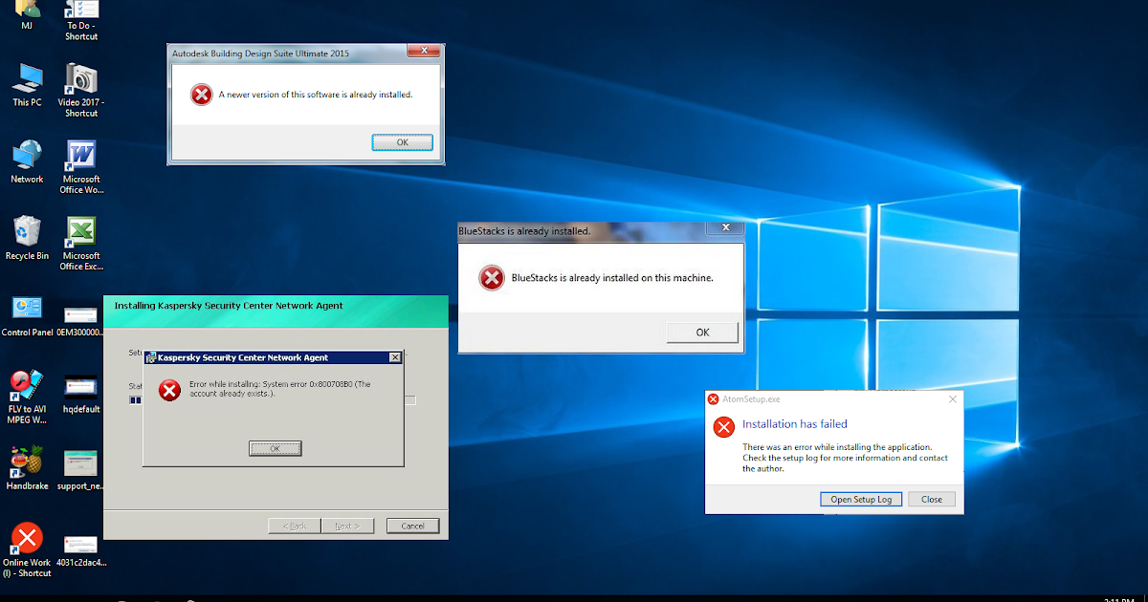This screenshot has width=1148, height=602.
Task: Open This PC desktop icon
Action: [x=27, y=85]
